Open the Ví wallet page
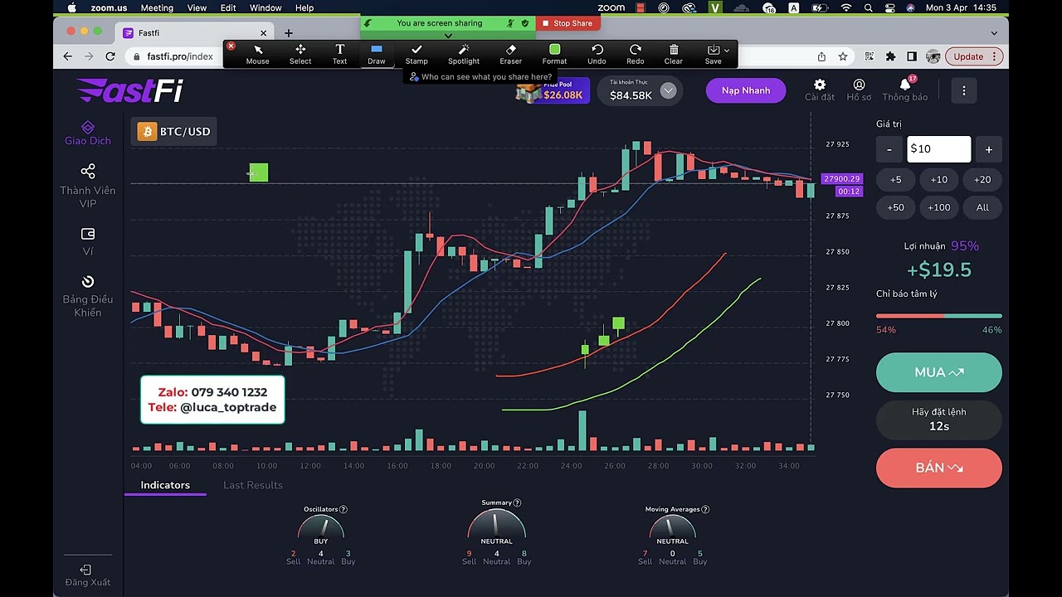 point(88,241)
